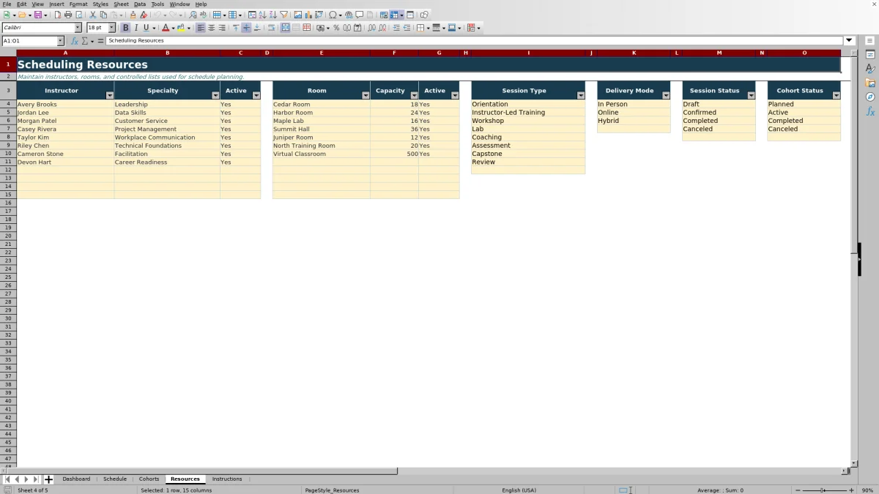The image size is (879, 494).
Task: Click the Function Wizard fx icon
Action: [75, 41]
